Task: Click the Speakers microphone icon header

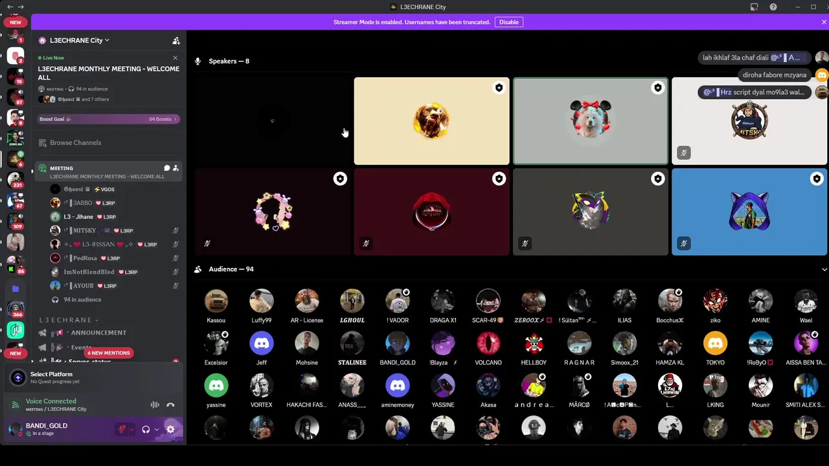Action: coord(198,61)
